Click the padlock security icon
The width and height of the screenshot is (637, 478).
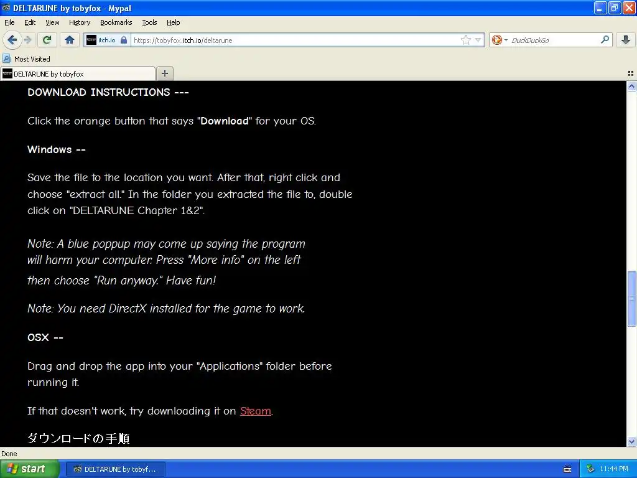[124, 40]
